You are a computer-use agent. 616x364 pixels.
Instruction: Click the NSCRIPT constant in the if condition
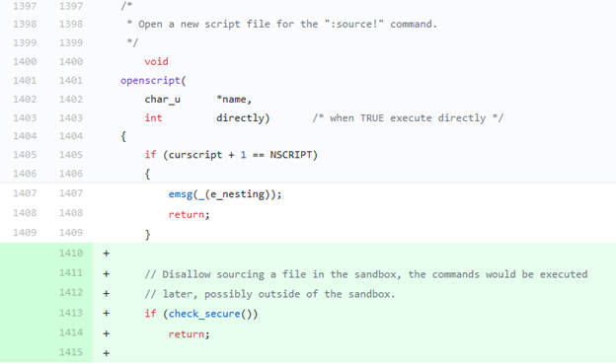290,155
